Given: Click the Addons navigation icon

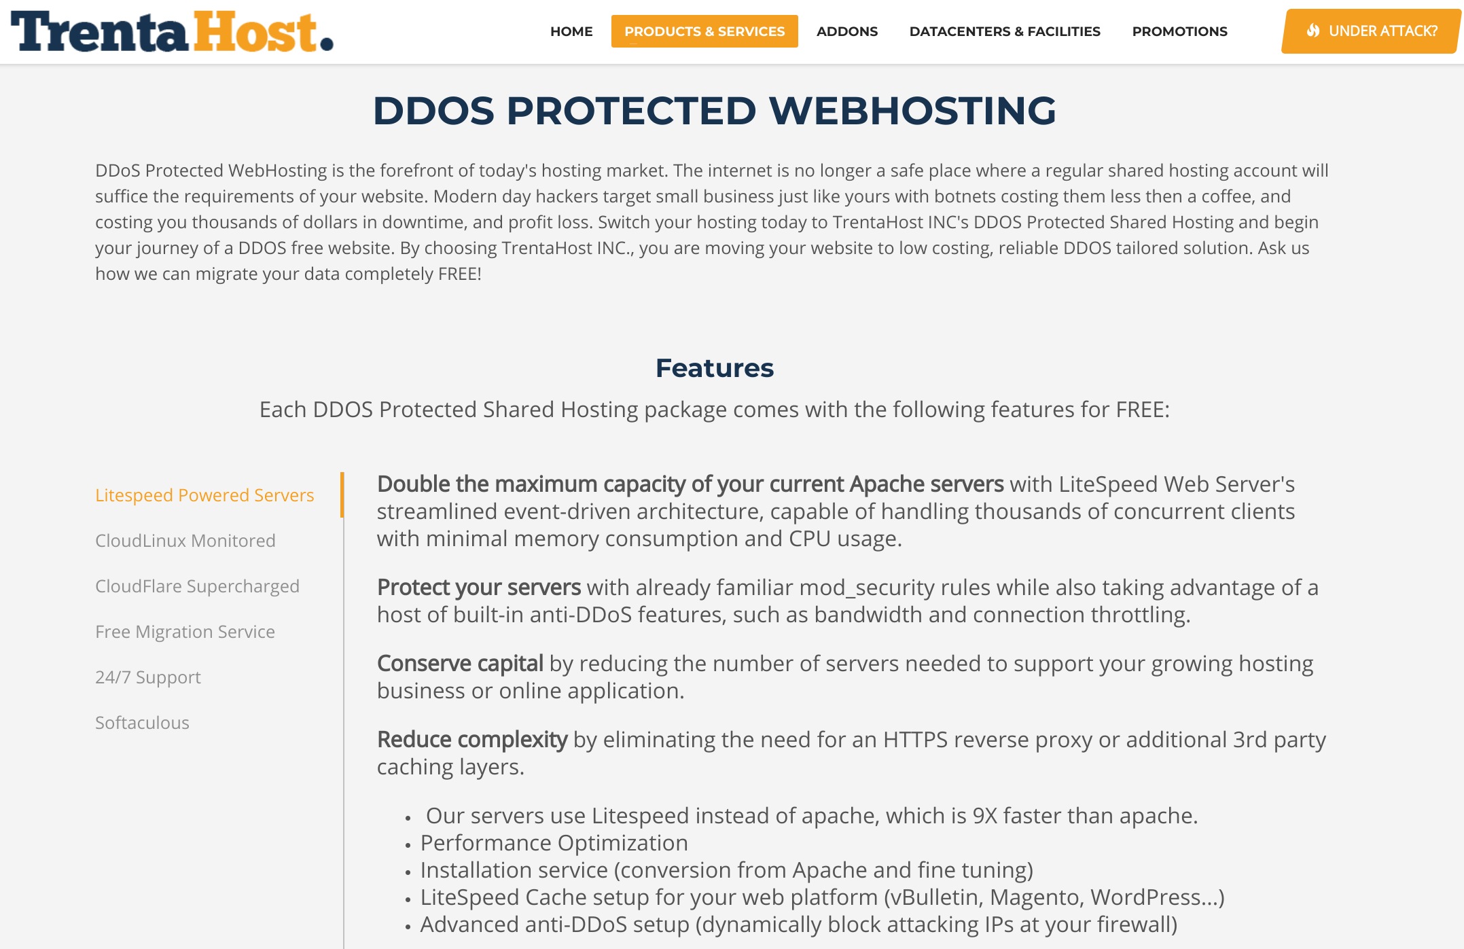Looking at the screenshot, I should (x=846, y=31).
